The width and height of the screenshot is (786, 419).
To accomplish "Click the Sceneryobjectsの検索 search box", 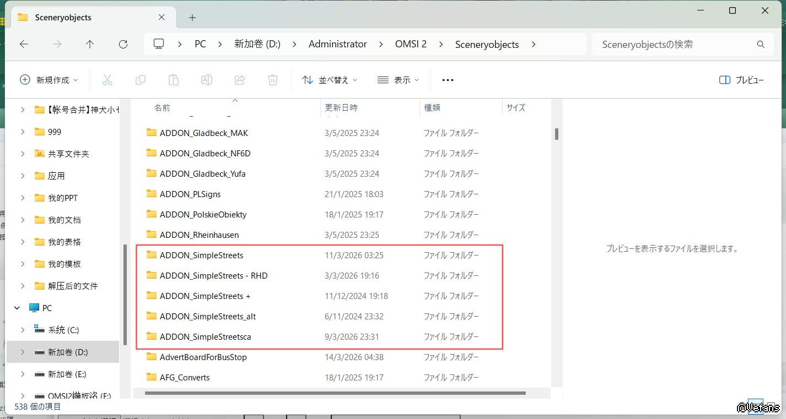I will [x=675, y=44].
